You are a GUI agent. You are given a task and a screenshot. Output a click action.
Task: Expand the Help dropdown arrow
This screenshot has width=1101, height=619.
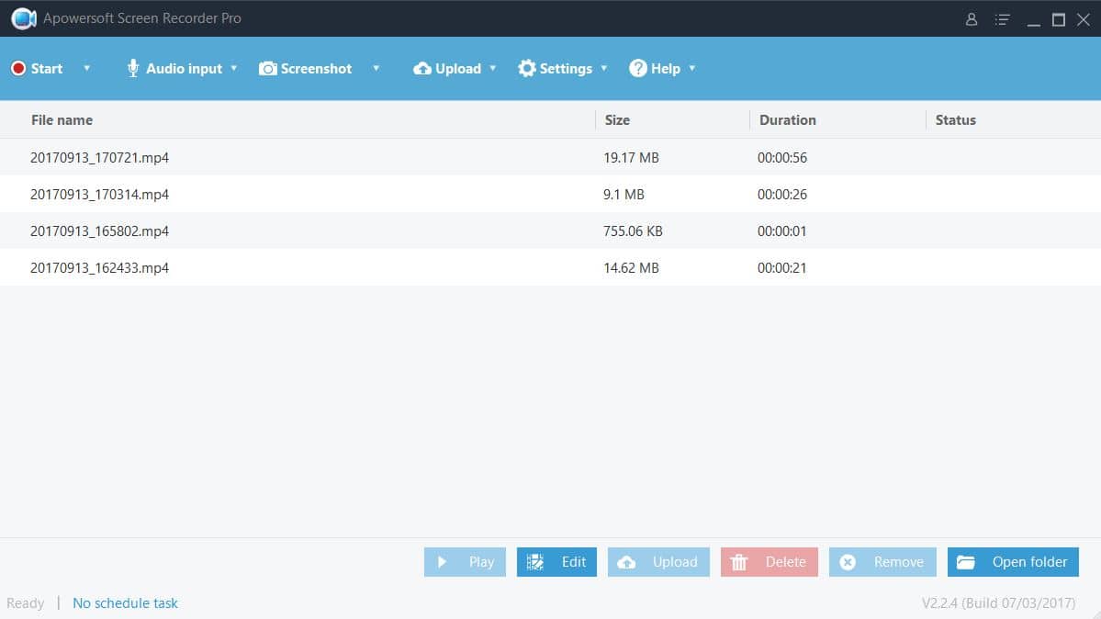click(691, 68)
